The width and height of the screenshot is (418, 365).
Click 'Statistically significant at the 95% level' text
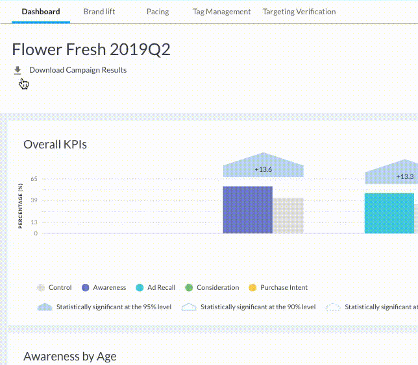[114, 307]
